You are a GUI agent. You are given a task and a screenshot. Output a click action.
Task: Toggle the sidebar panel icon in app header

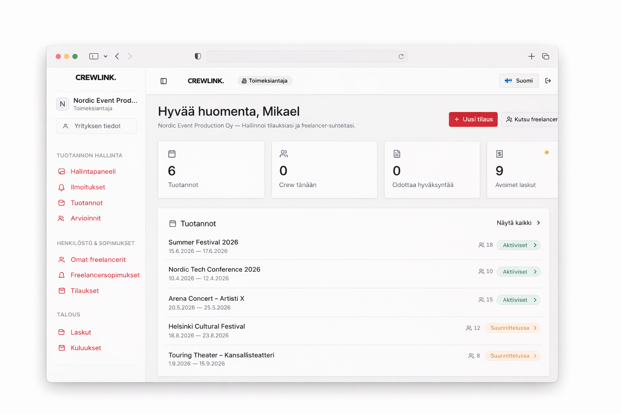pos(164,81)
